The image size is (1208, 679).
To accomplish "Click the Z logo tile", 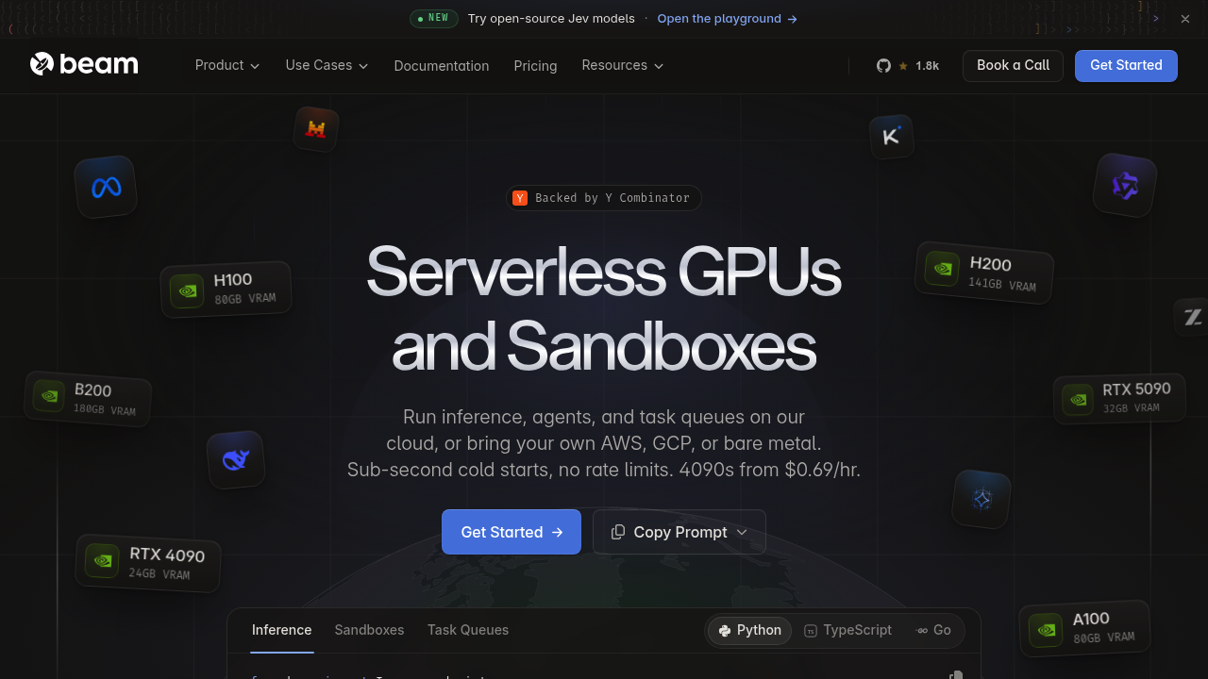I will click(1192, 318).
